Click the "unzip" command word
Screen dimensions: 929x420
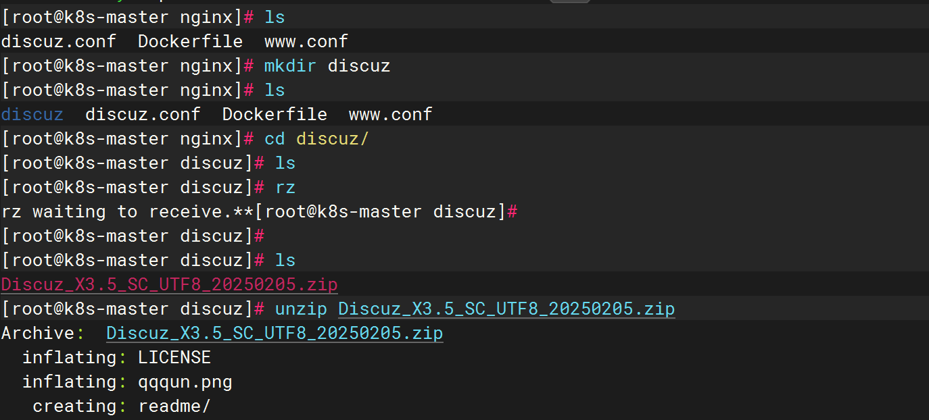coord(301,309)
